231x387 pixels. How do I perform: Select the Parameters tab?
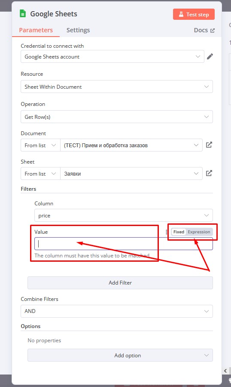(x=36, y=30)
